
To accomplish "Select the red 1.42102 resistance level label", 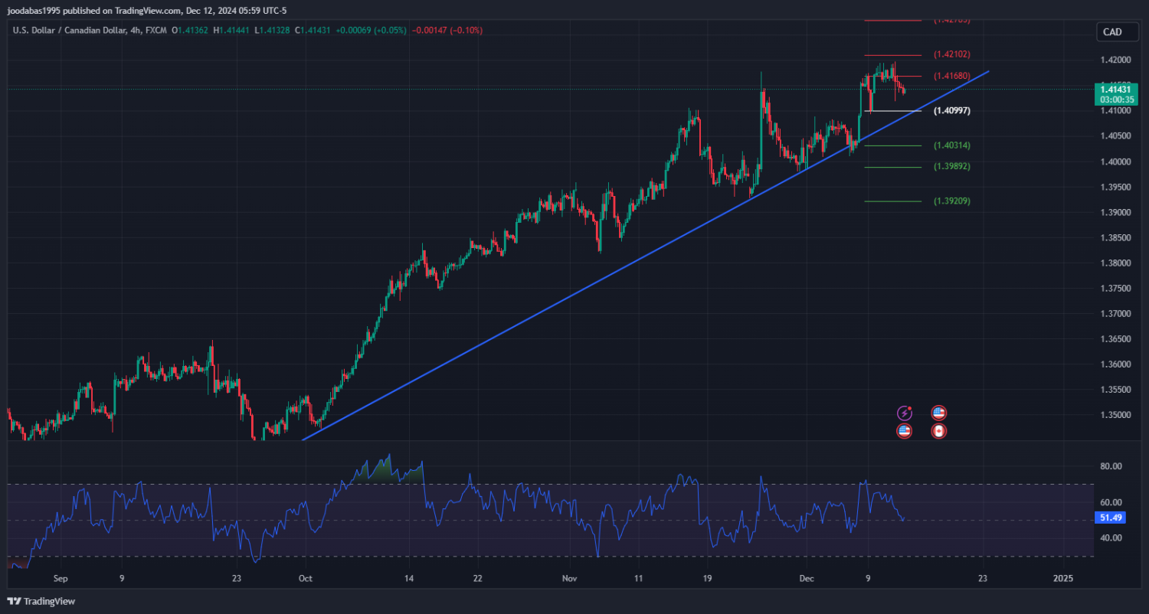I will (x=951, y=55).
